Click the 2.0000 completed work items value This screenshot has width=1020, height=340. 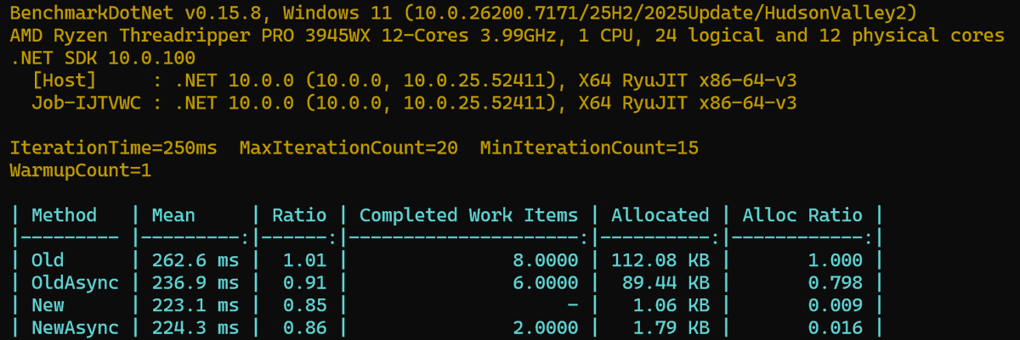[546, 327]
